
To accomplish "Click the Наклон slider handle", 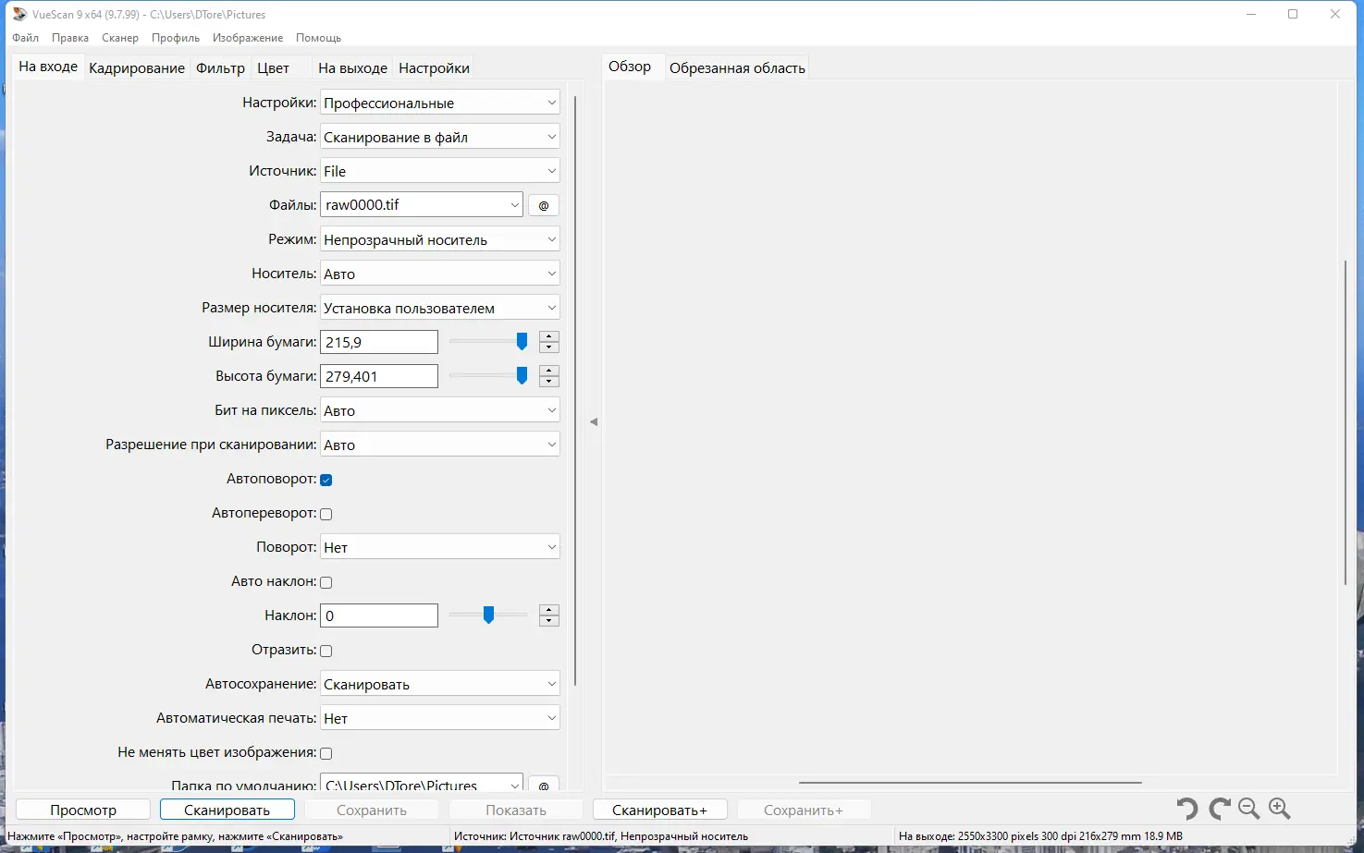I will pos(488,615).
